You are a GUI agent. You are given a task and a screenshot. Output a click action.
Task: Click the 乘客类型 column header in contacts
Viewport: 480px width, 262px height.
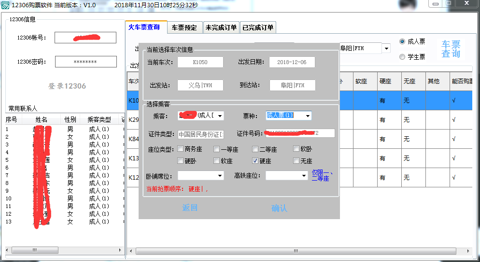[99, 119]
